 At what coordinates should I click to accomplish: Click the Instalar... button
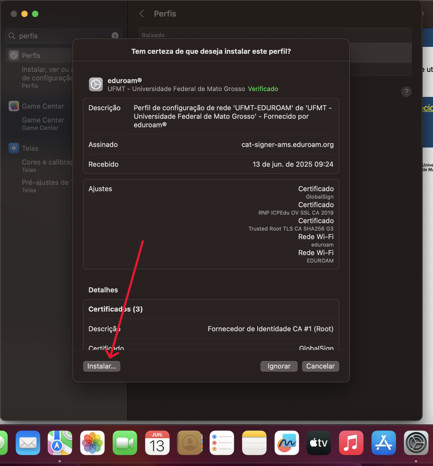(x=101, y=366)
